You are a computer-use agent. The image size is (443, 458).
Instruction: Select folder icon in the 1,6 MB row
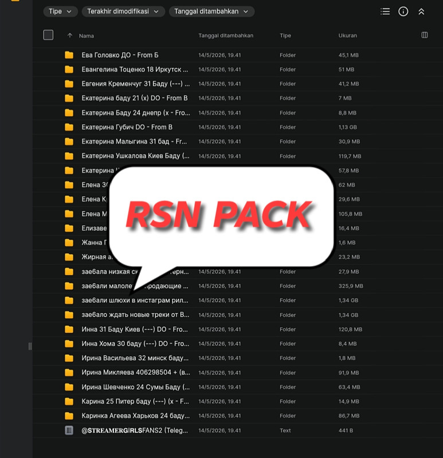click(x=69, y=242)
